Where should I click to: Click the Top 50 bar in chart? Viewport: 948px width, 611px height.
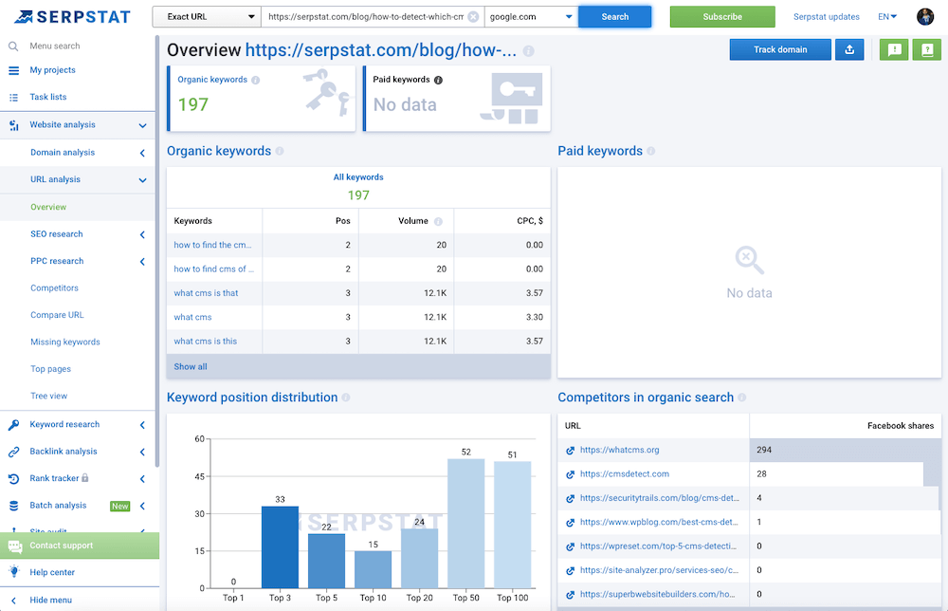pos(466,524)
